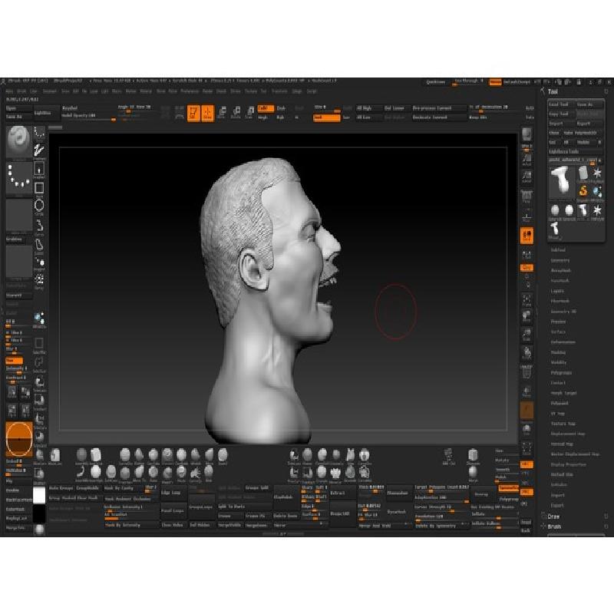
Task: Select the Circle selection shape icon
Action: pyautogui.click(x=39, y=206)
